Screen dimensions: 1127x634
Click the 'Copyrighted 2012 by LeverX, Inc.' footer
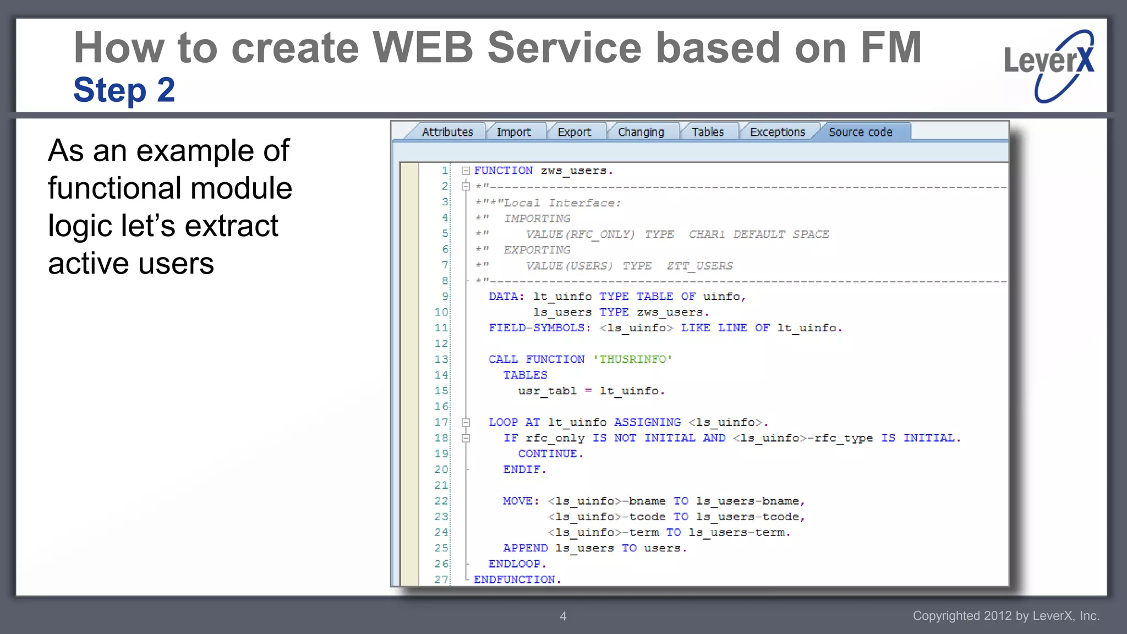pos(1006,616)
